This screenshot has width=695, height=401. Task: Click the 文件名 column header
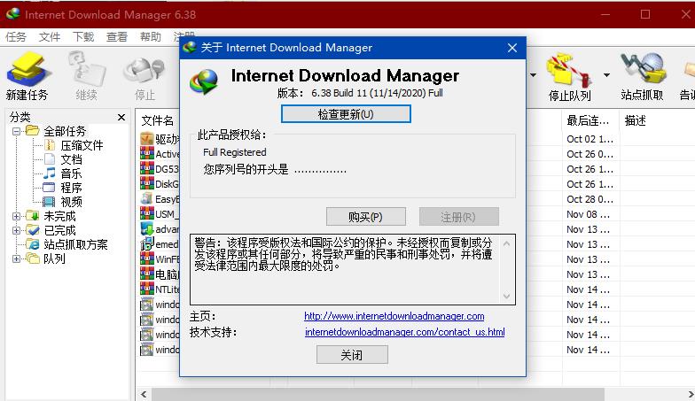coord(158,120)
